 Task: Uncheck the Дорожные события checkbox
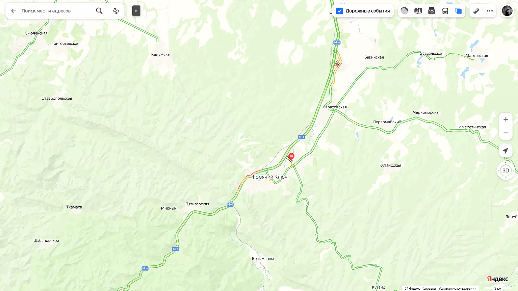coord(339,11)
